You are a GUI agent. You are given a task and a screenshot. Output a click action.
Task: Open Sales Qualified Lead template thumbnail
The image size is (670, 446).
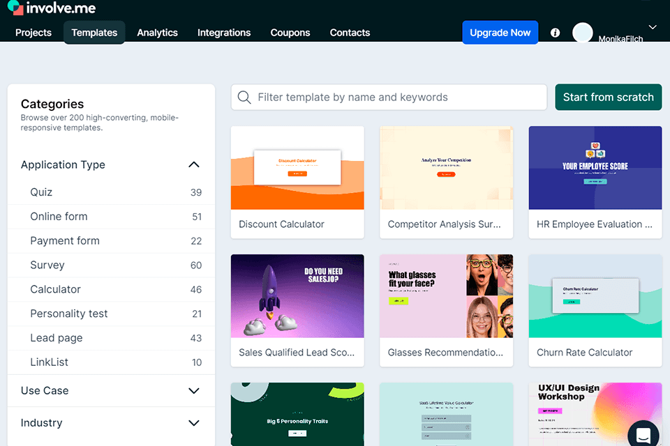click(x=297, y=296)
